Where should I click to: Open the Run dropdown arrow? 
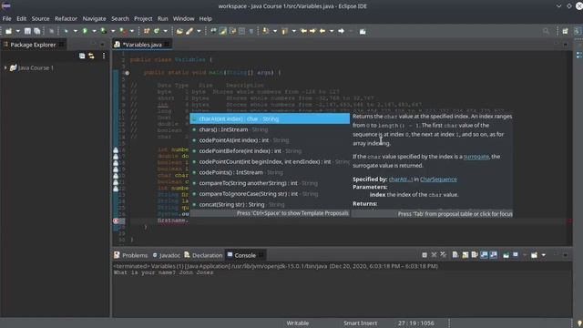(94, 31)
